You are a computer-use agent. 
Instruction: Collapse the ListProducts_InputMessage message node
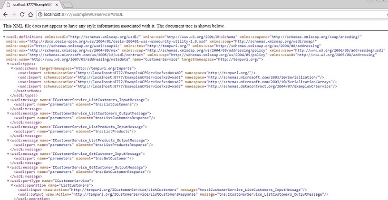pos(8,127)
